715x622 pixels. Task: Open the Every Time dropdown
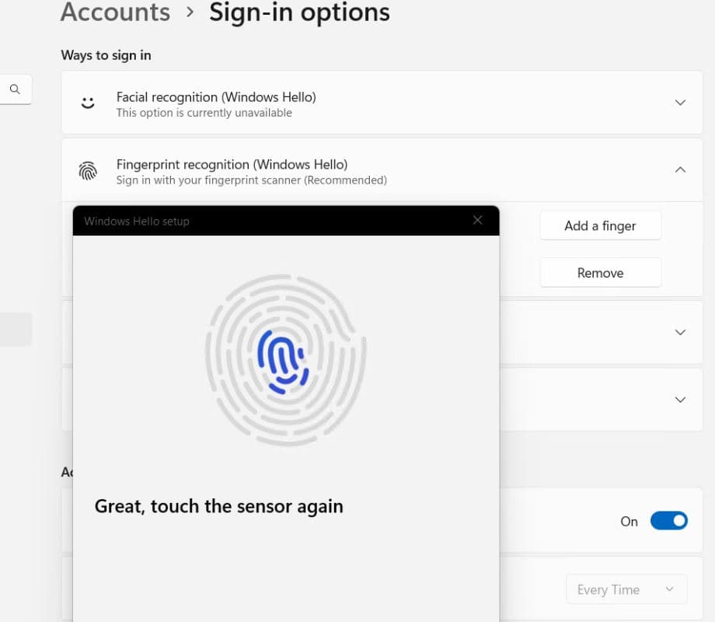point(626,589)
